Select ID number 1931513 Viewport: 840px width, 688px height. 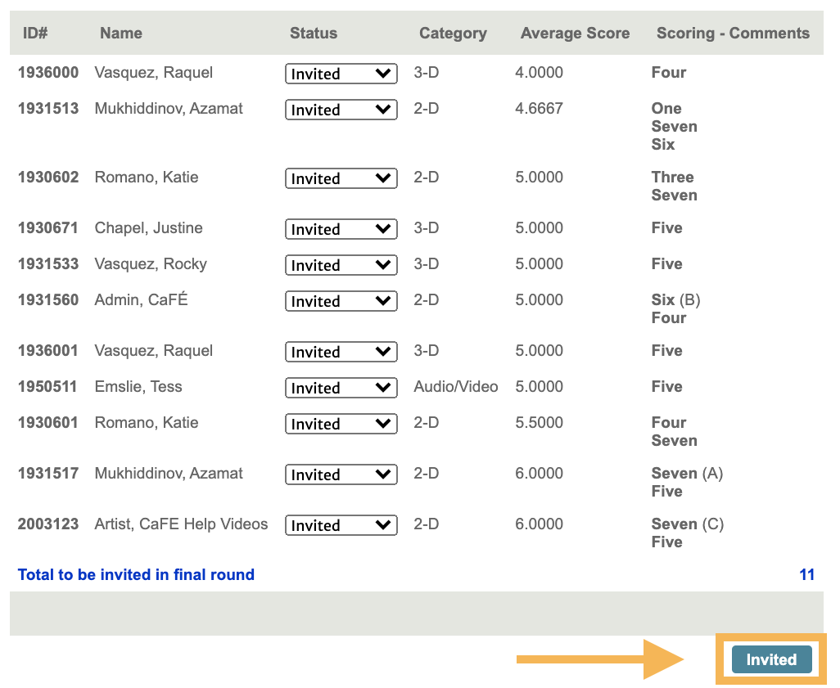[48, 108]
